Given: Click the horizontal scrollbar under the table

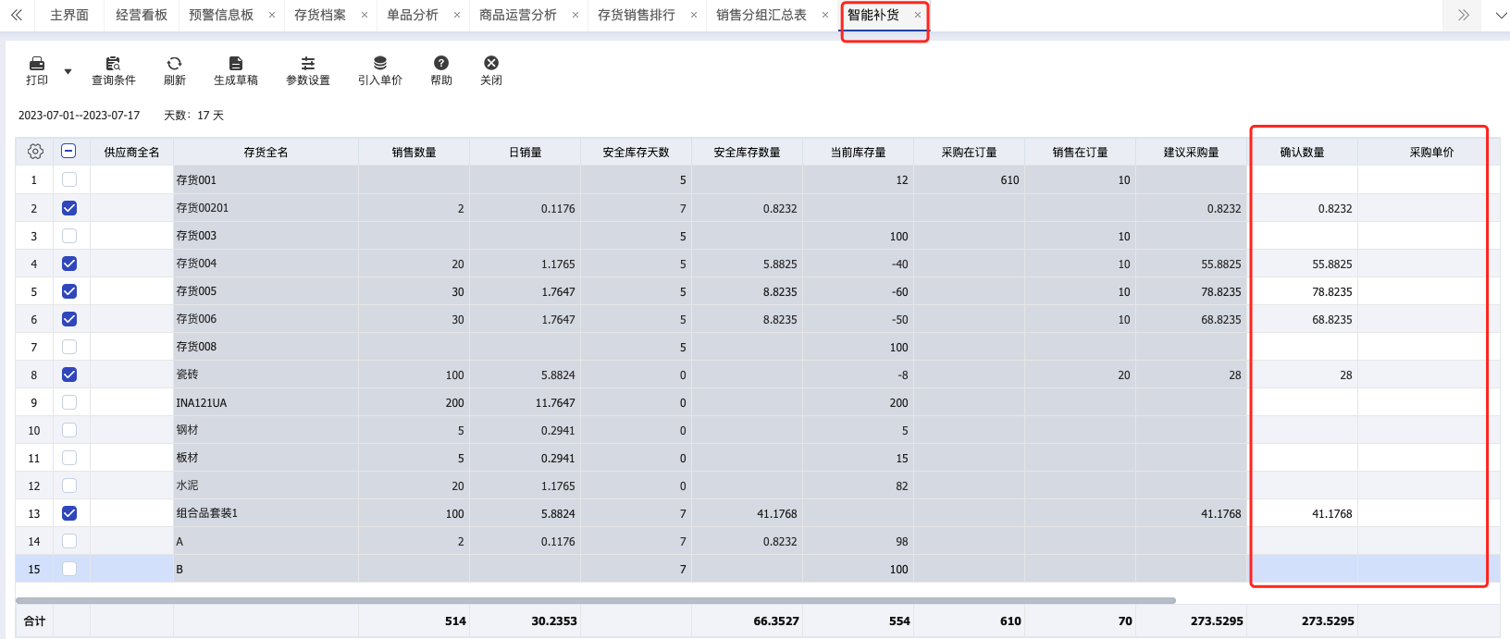Looking at the screenshot, I should tap(596, 600).
